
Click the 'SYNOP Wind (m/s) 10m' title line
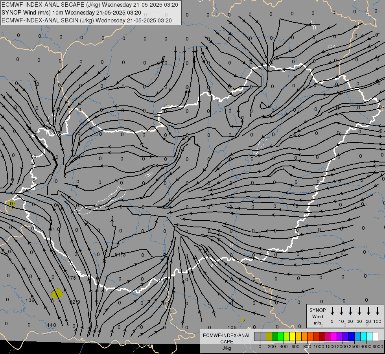coord(72,13)
